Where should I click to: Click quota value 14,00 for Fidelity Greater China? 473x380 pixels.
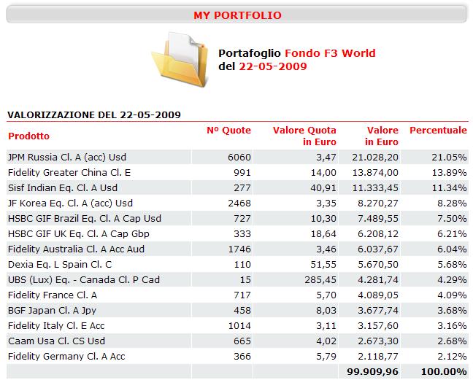(323, 173)
